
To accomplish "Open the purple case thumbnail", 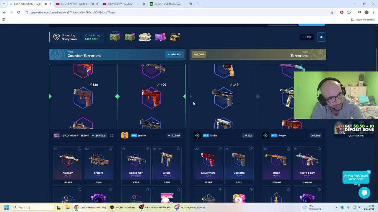I will point(160,37).
